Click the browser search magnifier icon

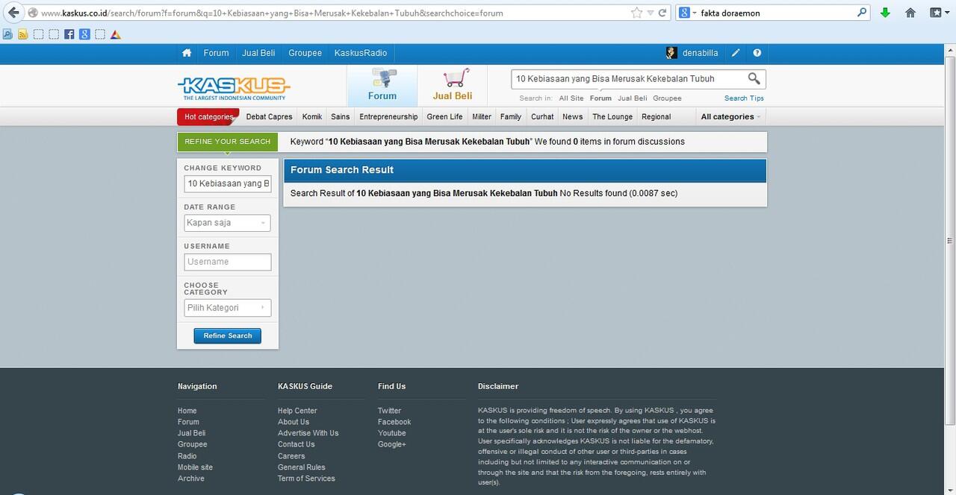pyautogui.click(x=862, y=13)
